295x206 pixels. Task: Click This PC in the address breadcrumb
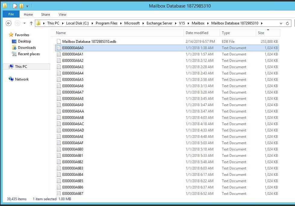coord(53,23)
